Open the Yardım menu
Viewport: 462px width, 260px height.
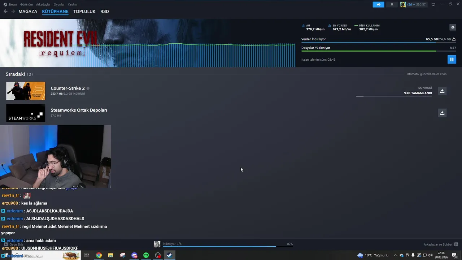[x=72, y=4]
